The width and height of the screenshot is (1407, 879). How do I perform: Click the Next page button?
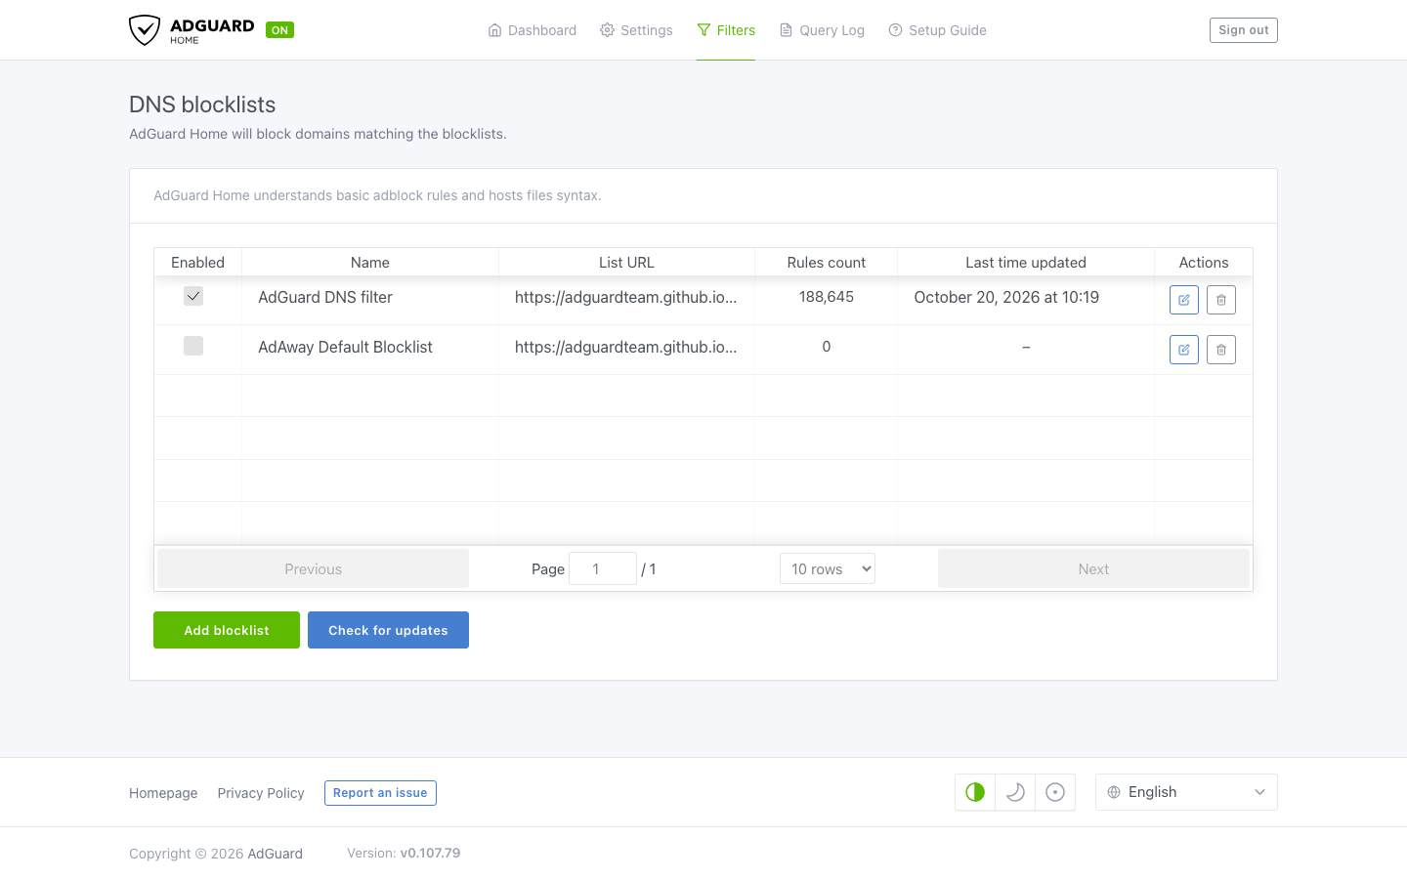tap(1093, 568)
